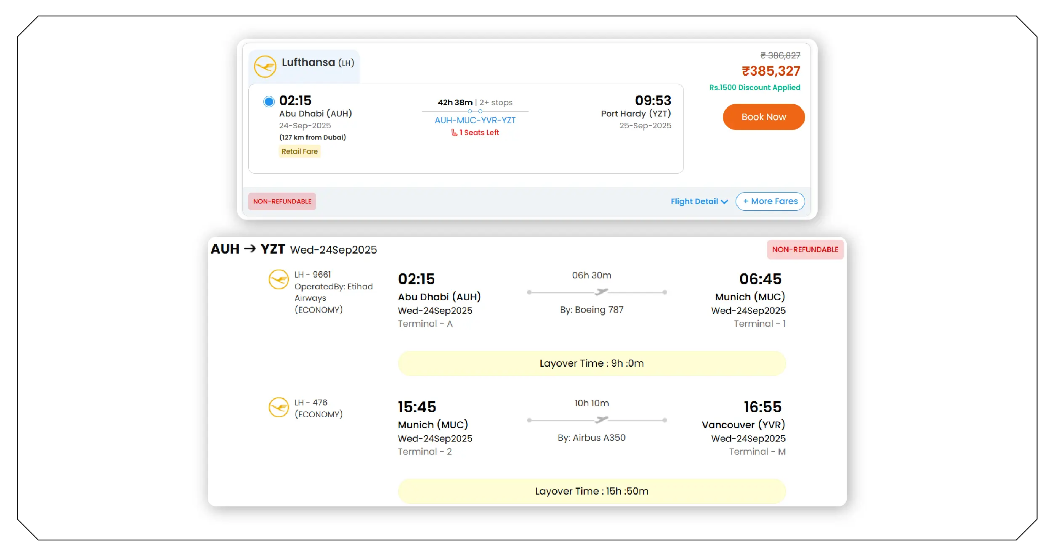This screenshot has width=1055, height=556.
Task: Click the Book Now button
Action: point(763,117)
